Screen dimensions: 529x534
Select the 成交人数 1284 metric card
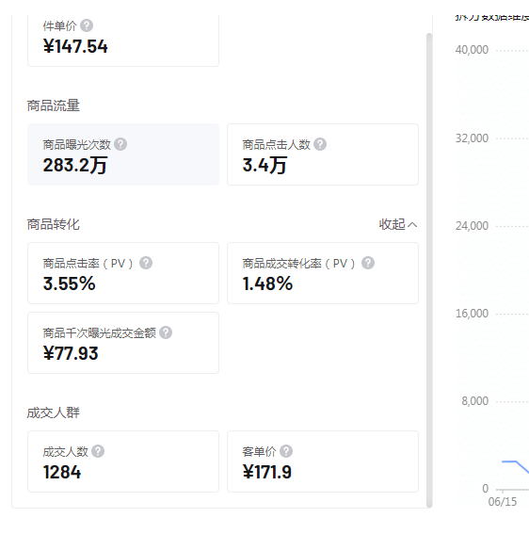pyautogui.click(x=123, y=461)
